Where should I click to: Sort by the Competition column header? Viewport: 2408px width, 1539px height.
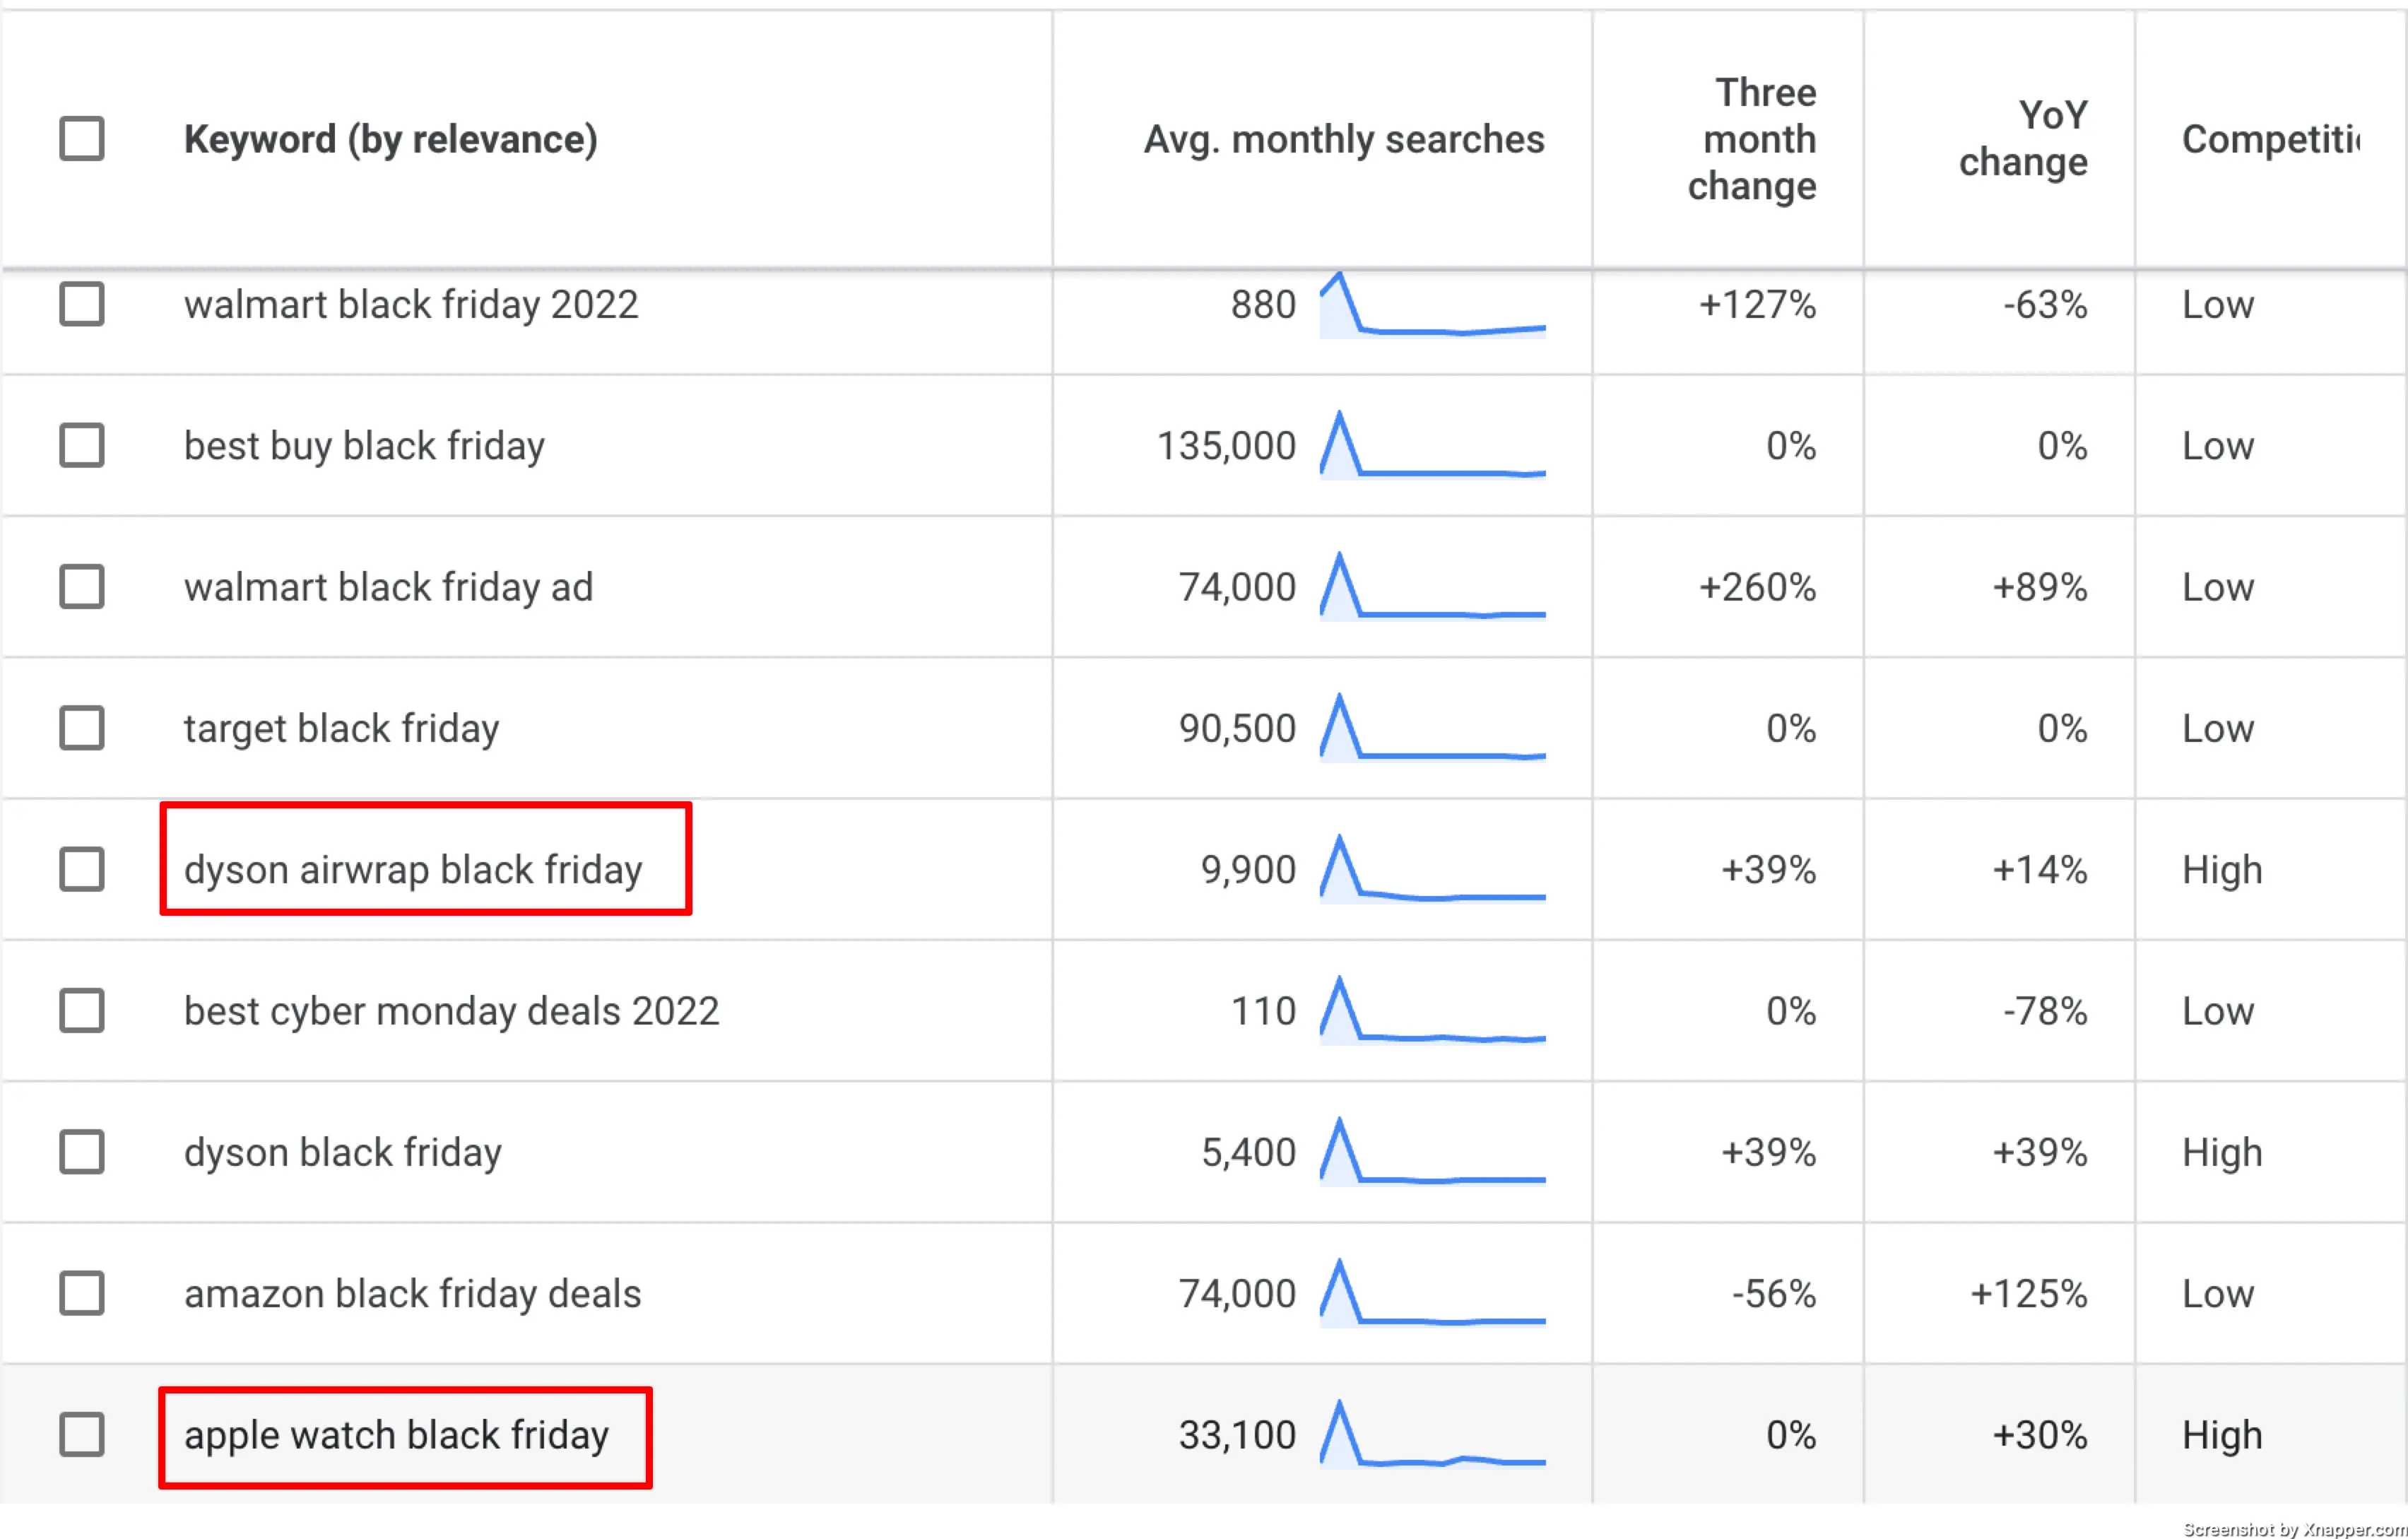coord(2271,139)
